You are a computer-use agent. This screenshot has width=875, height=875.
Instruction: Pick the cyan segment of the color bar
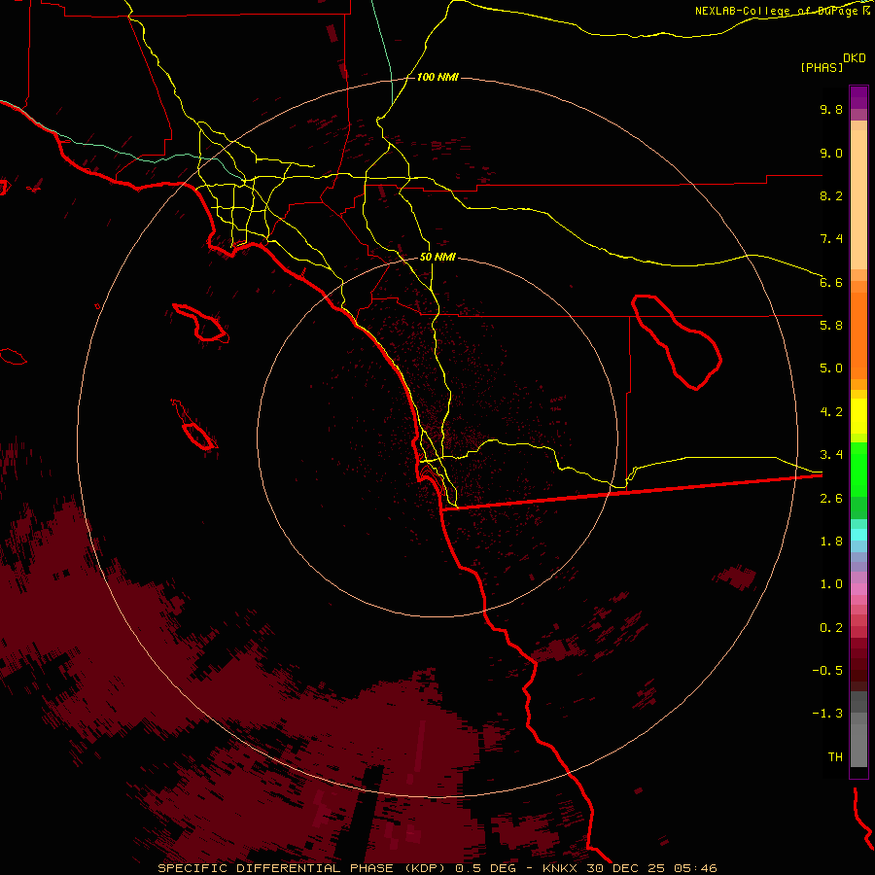point(858,535)
